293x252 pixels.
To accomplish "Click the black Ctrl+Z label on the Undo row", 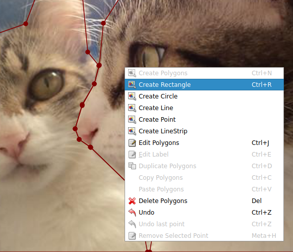I will click(x=261, y=212).
